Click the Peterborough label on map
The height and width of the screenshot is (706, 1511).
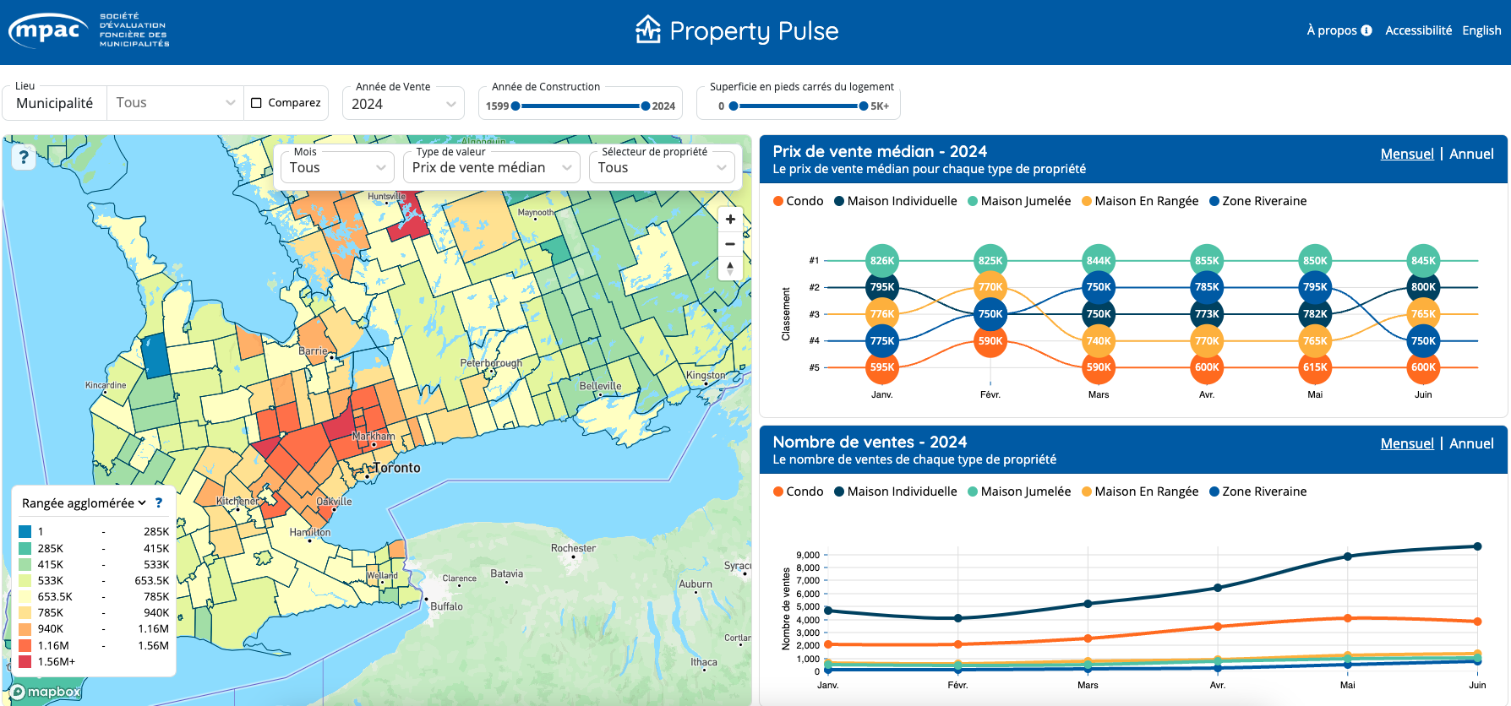491,363
